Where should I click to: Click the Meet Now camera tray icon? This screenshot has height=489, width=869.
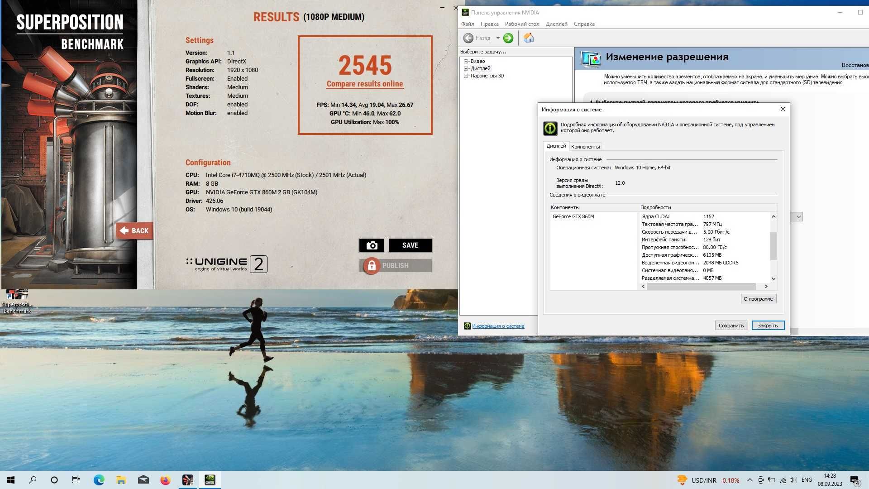pyautogui.click(x=761, y=480)
